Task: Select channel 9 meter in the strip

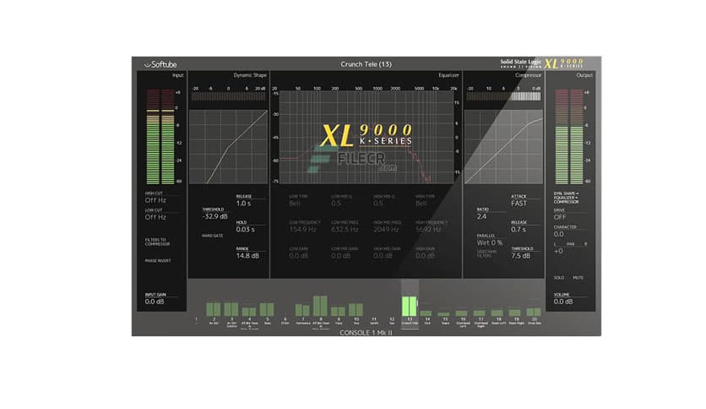Action: pyautogui.click(x=338, y=311)
